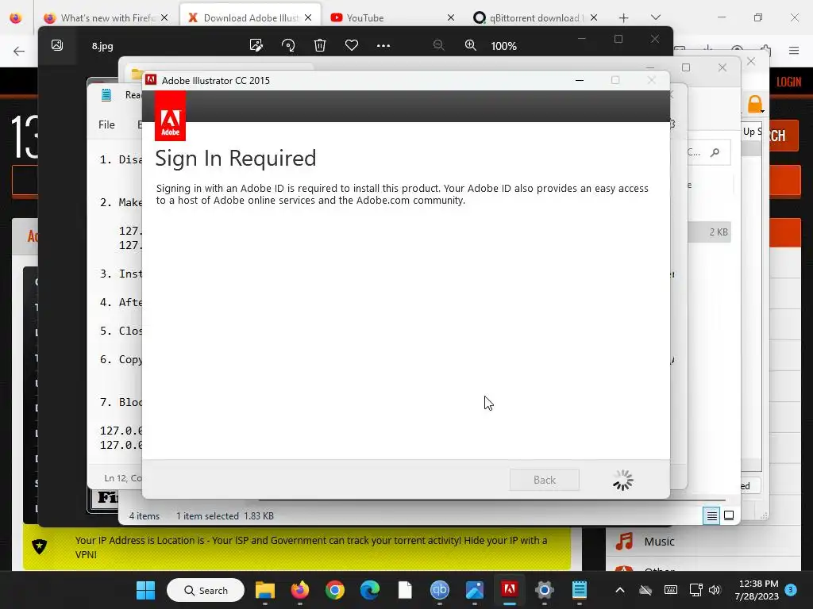Open Firefox from taskbar
This screenshot has width=813, height=609.
click(x=299, y=590)
